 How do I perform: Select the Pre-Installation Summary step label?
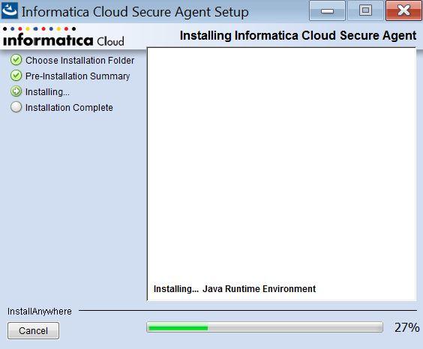78,76
